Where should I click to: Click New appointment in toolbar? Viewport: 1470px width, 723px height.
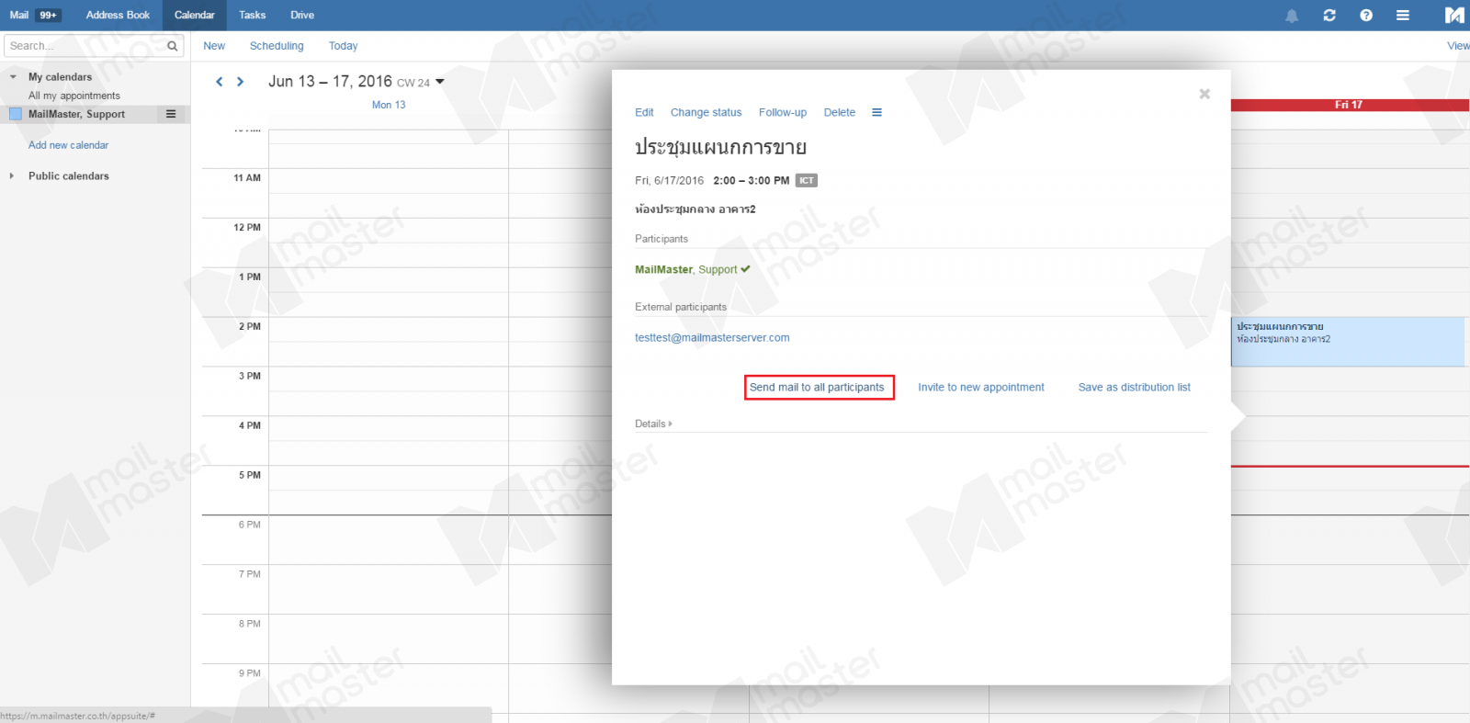click(x=214, y=46)
